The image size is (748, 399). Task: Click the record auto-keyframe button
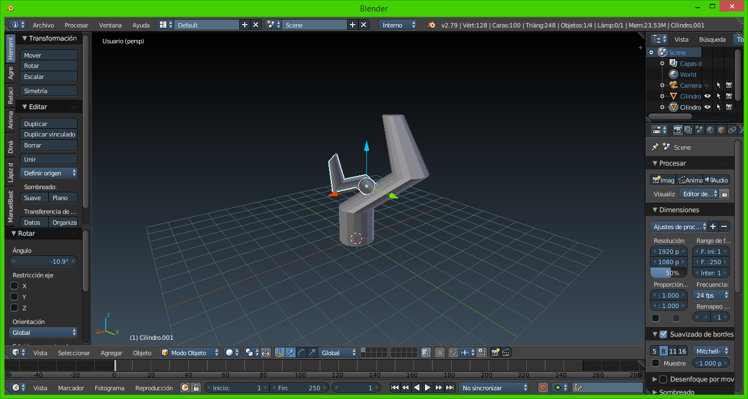(x=543, y=387)
